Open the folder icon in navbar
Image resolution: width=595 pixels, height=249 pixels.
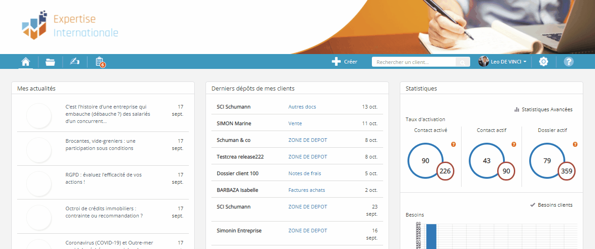[50, 62]
